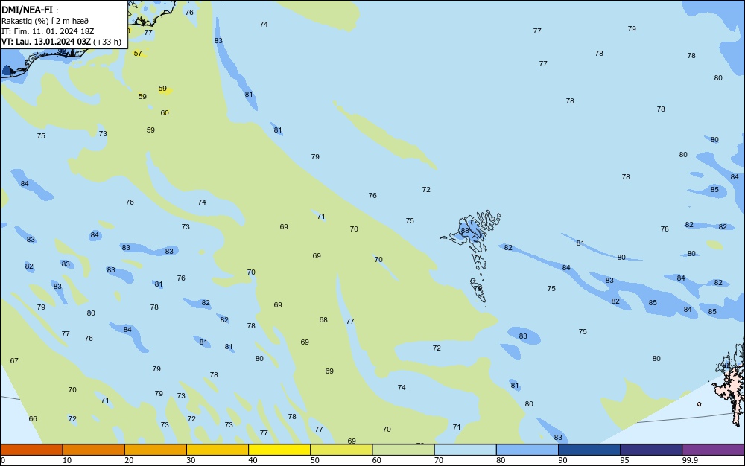Select the "95" legend tick label
The image size is (745, 466).
click(625, 460)
